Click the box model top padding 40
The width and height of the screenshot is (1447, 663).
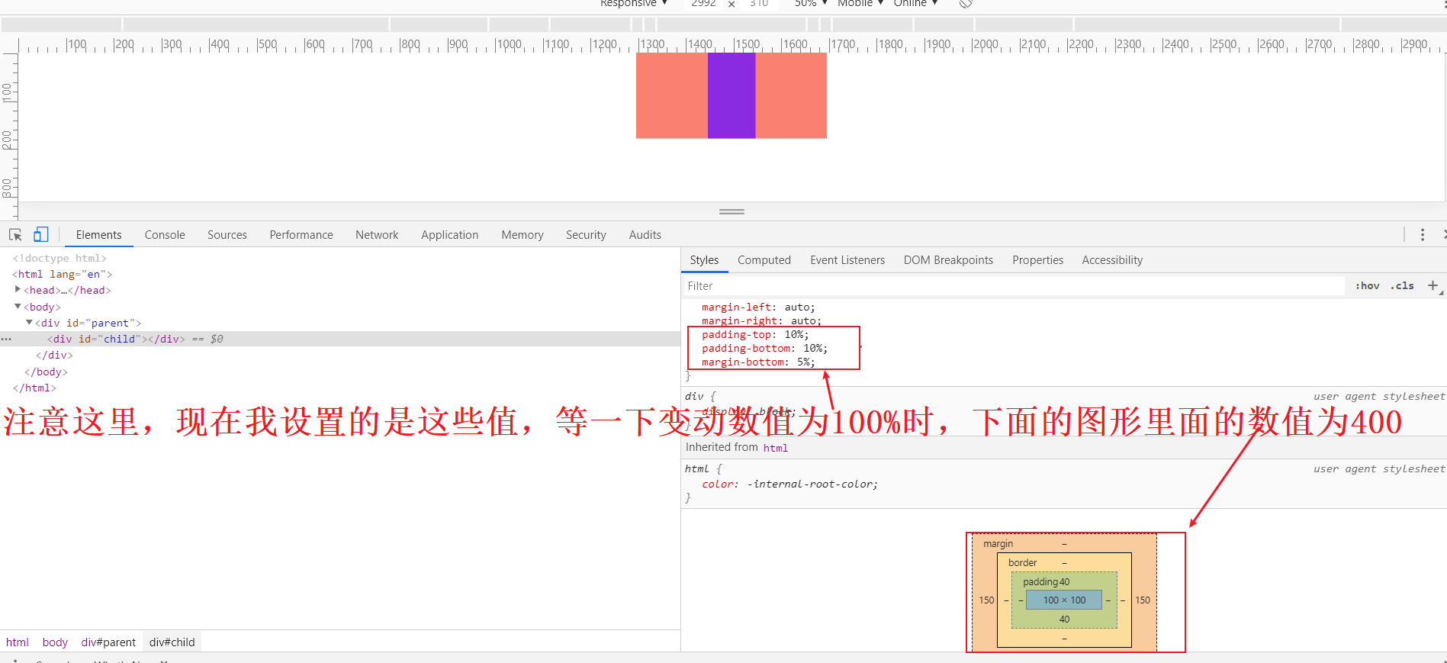(x=1064, y=582)
